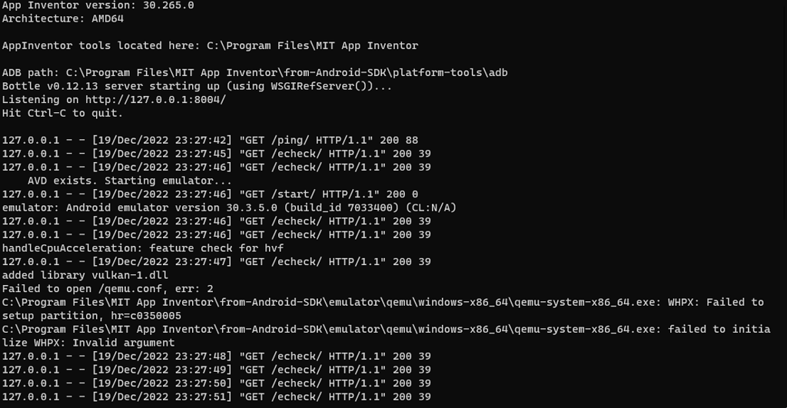Click the handleCpuAcceleration feature check line
The width and height of the screenshot is (787, 408).
click(142, 249)
